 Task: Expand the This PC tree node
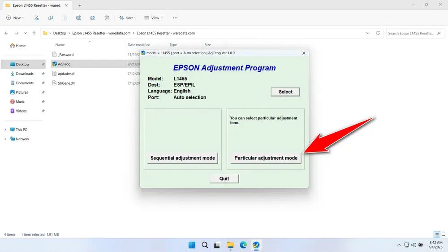[5, 130]
